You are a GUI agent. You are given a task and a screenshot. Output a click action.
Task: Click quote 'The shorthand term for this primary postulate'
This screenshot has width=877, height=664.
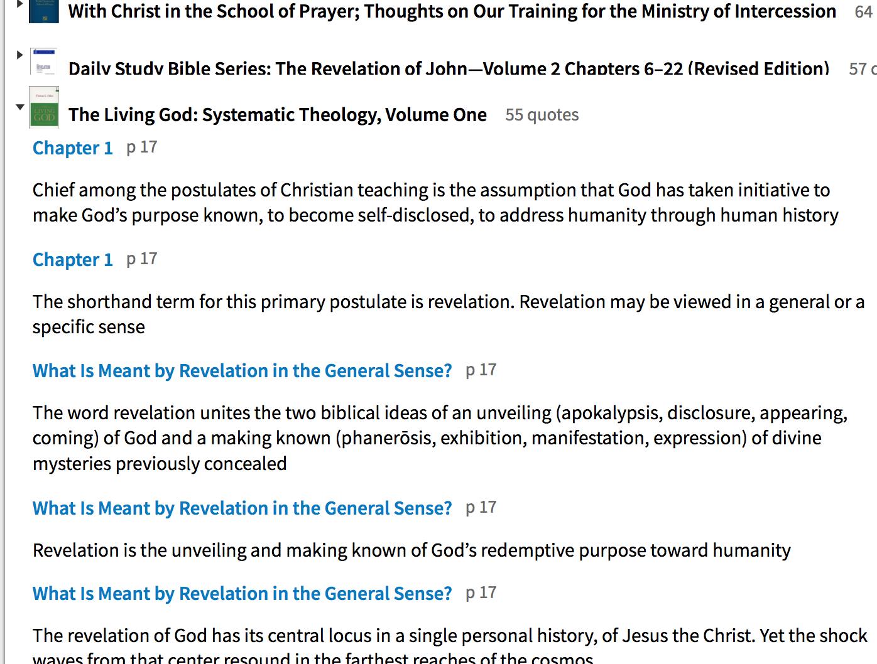tap(449, 314)
